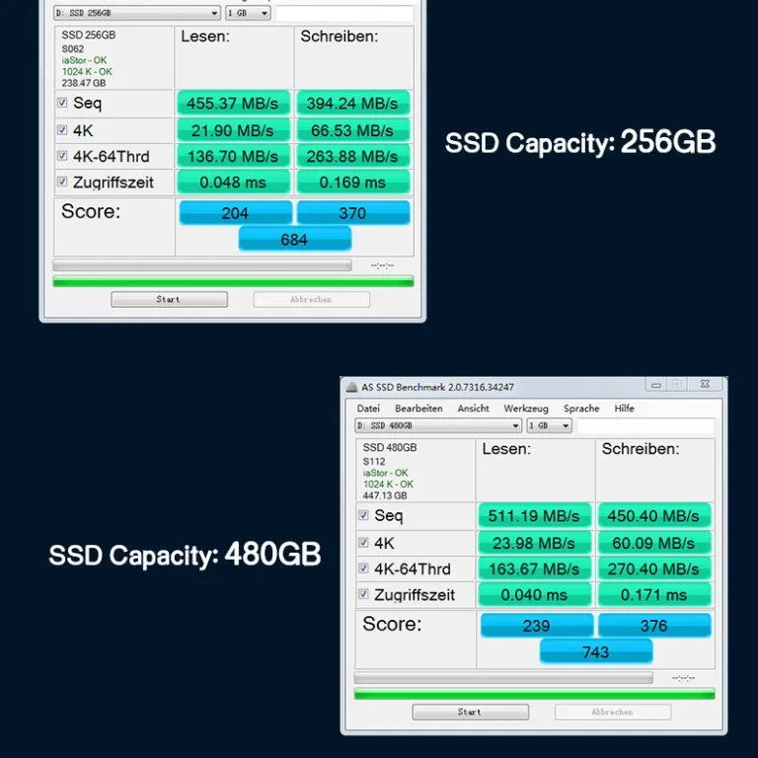Click the 263.88 MB/s 4K-64Thrd write result
Screen dimensions: 758x758
click(352, 156)
